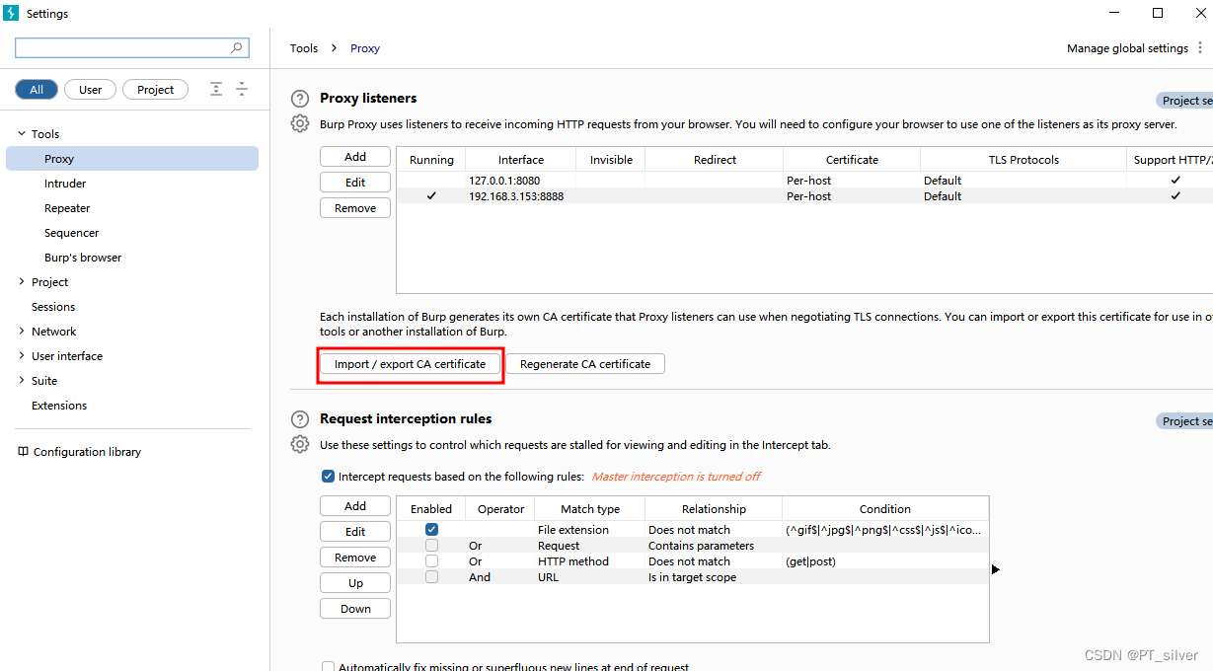Expand the Network tree section

(x=22, y=332)
